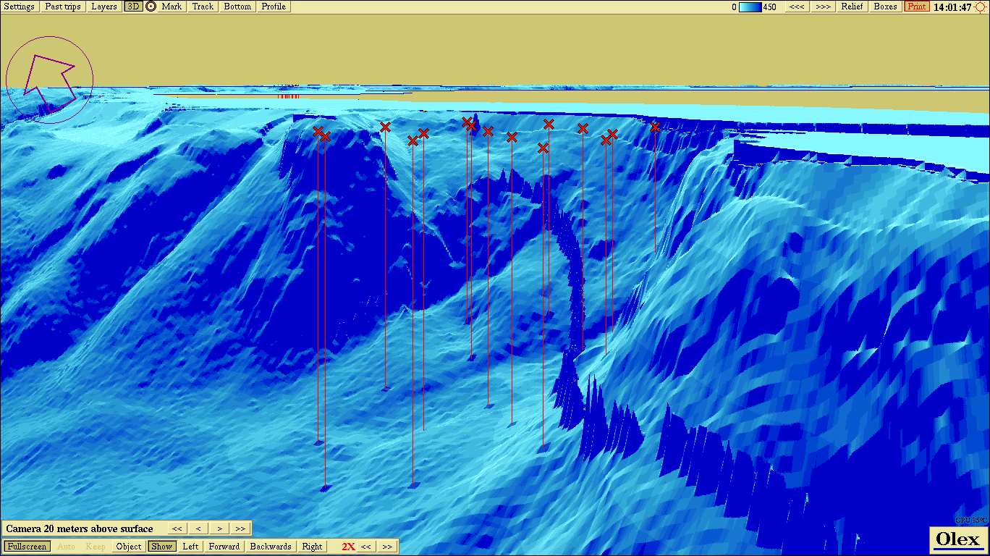Viewport: 990px width, 556px height.
Task: Open the Profile view
Action: (274, 7)
